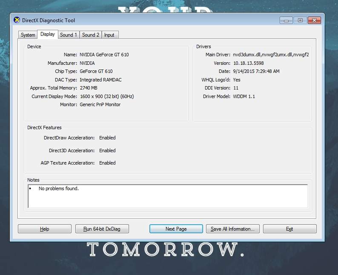Open the Sound 1 tab
The height and width of the screenshot is (275, 338).
69,35
